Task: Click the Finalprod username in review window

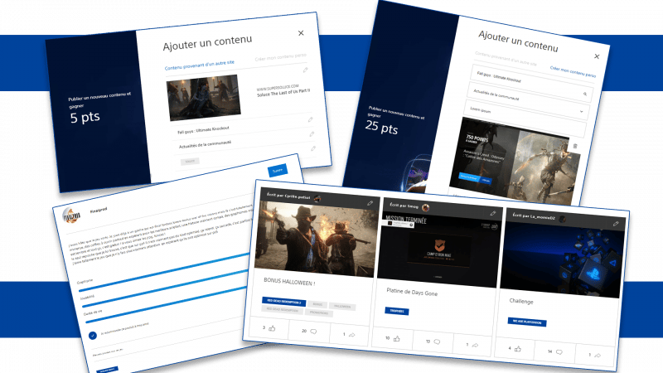Action: pos(99,210)
